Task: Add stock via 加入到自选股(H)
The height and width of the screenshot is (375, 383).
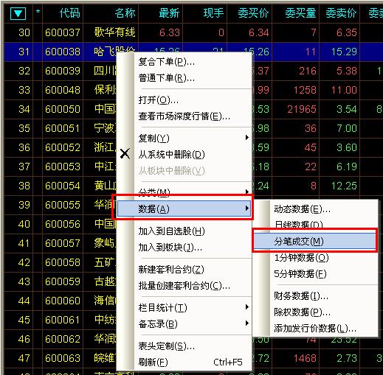Action: pyautogui.click(x=171, y=231)
